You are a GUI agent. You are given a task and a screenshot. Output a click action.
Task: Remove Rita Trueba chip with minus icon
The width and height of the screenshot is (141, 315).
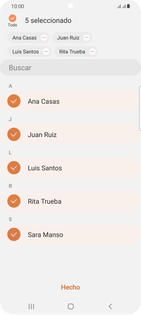(x=92, y=52)
